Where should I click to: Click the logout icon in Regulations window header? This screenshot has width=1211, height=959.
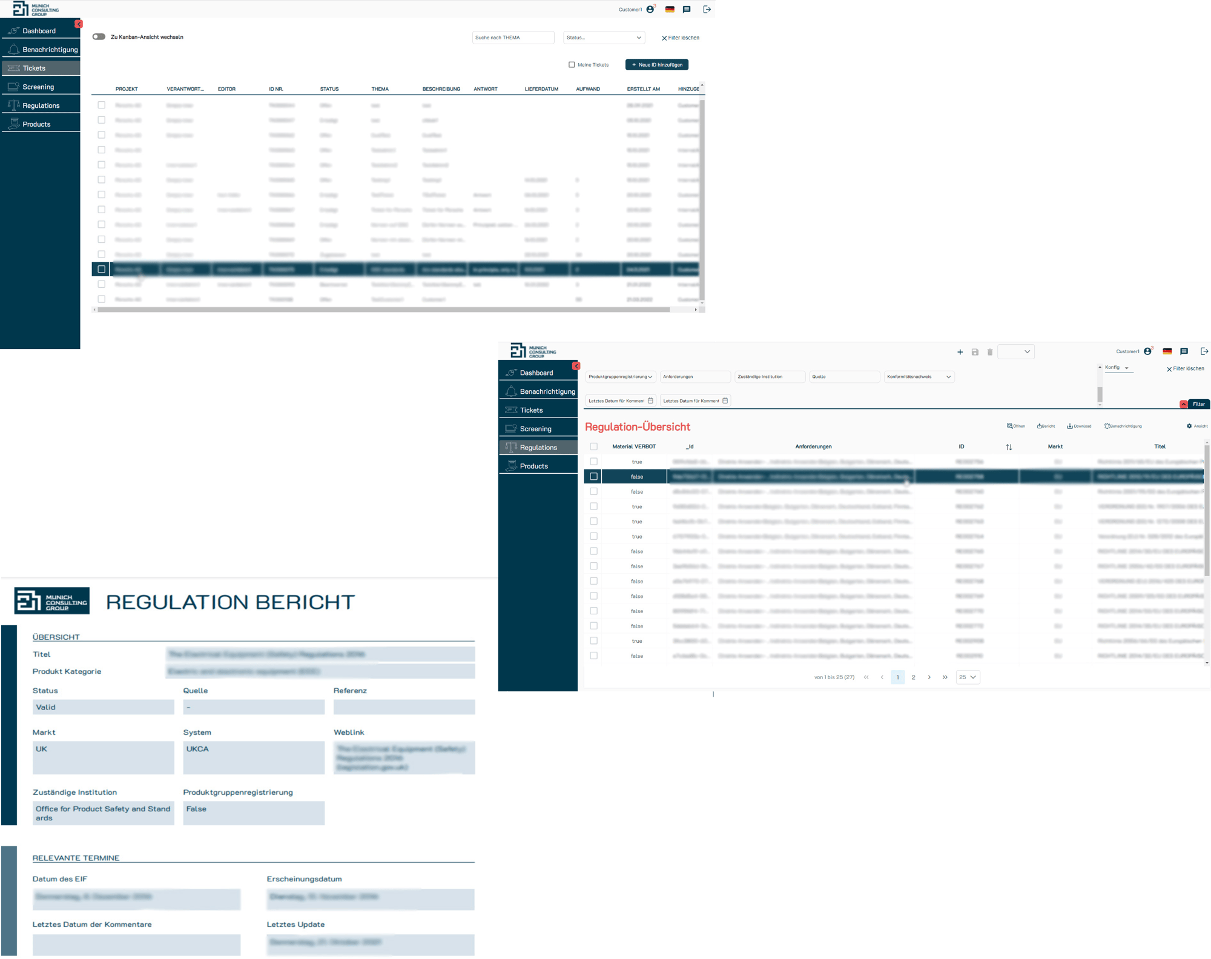click(x=1204, y=351)
